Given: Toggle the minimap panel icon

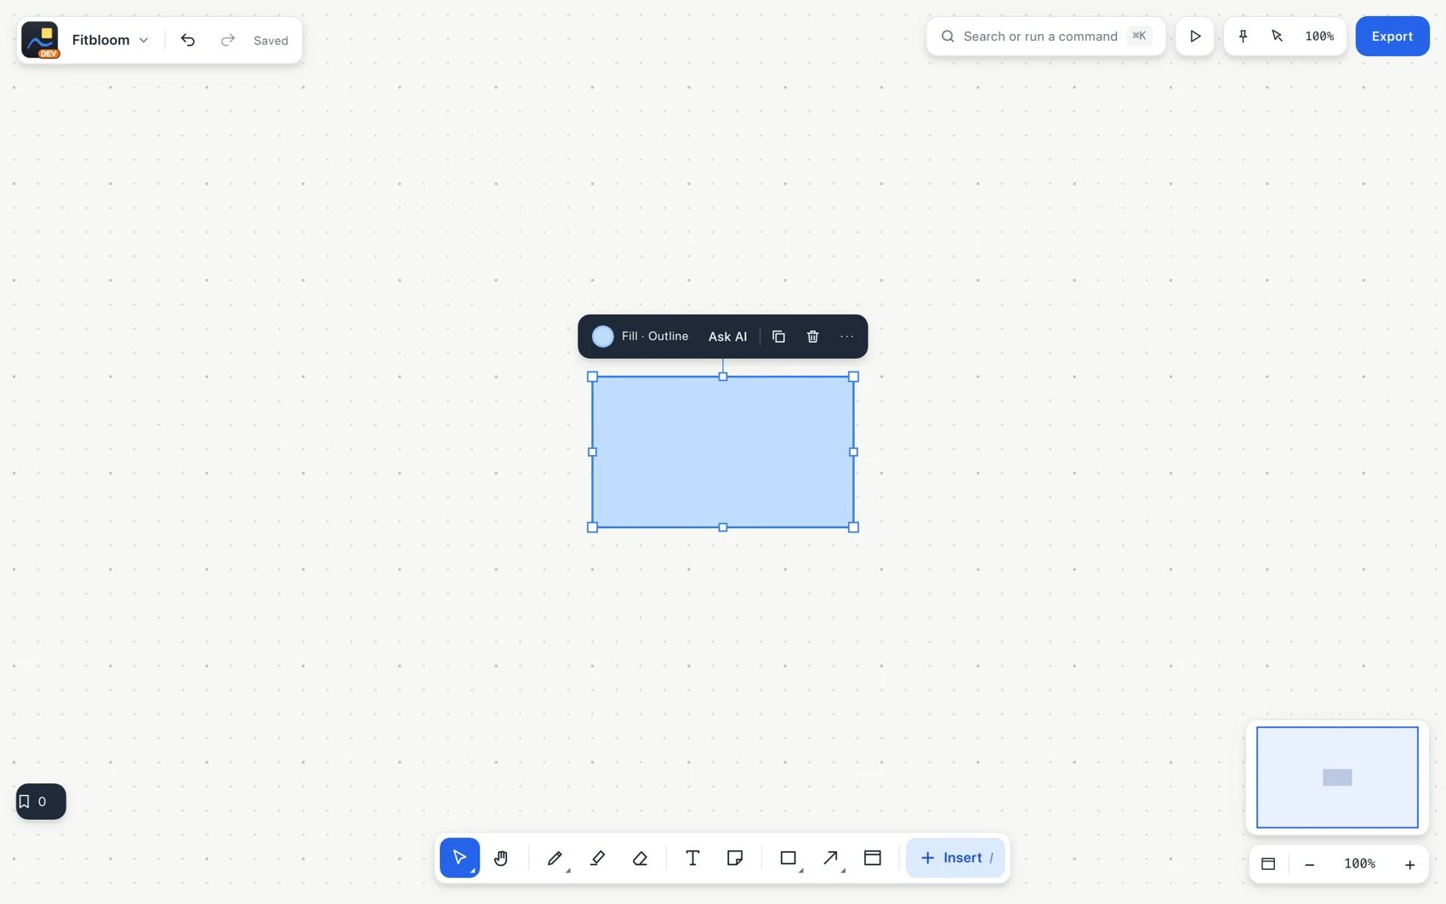Looking at the screenshot, I should coord(1268,864).
